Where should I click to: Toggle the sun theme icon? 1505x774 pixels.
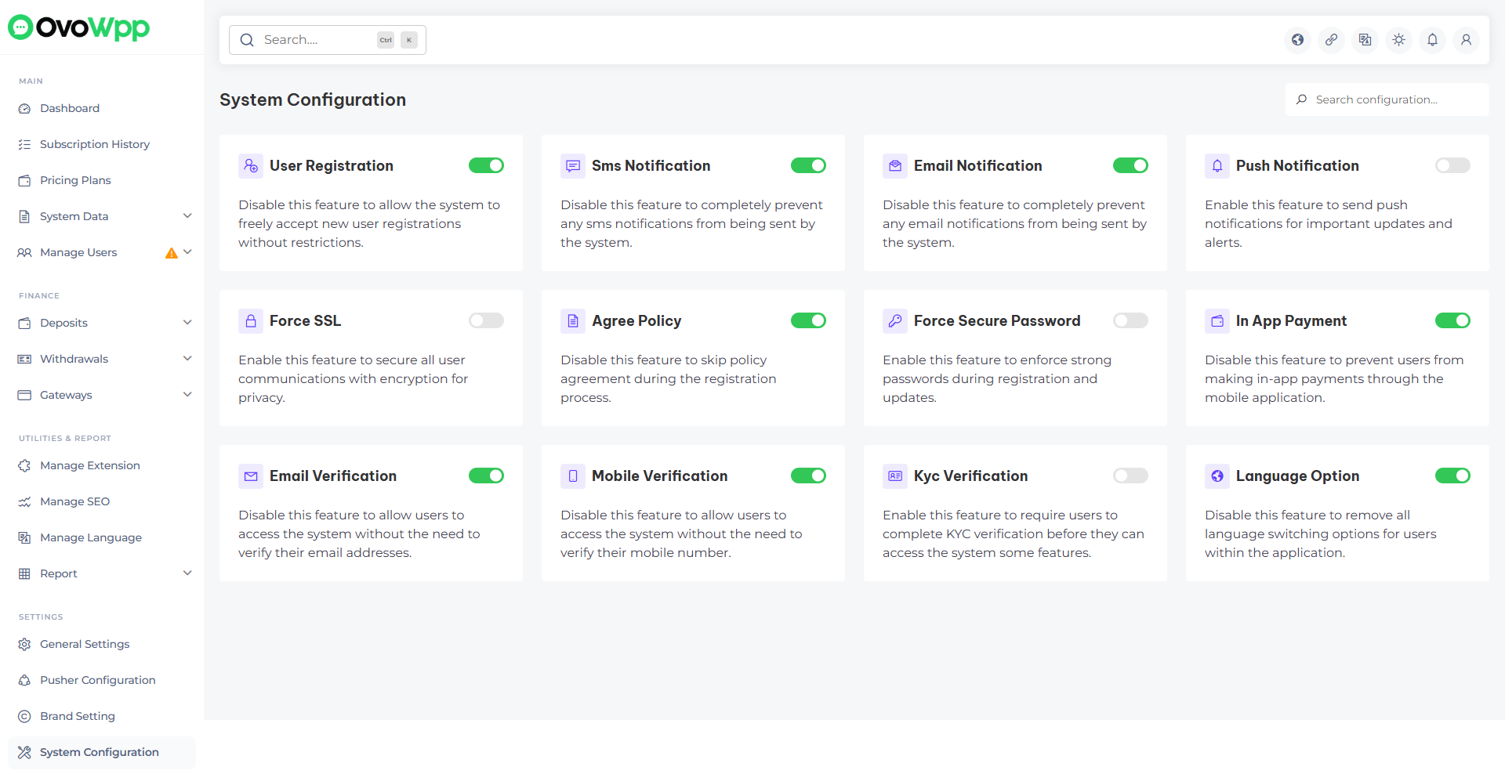tap(1398, 40)
